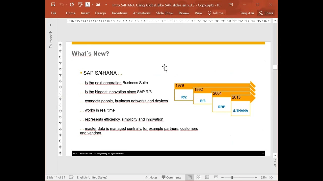The height and width of the screenshot is (181, 323).
Task: Open the File menu
Action: tap(54, 13)
